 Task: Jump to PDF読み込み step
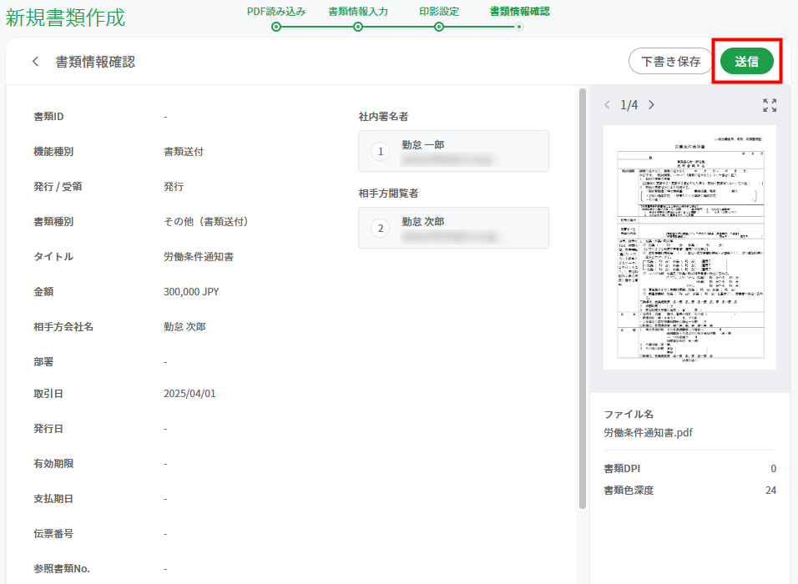click(x=276, y=26)
